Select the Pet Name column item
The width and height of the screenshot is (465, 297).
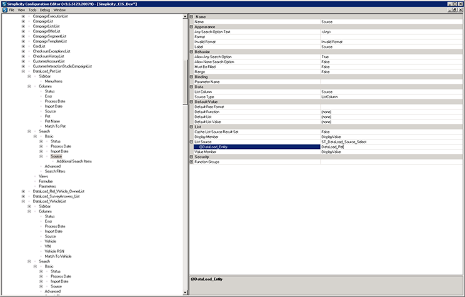click(x=52, y=121)
